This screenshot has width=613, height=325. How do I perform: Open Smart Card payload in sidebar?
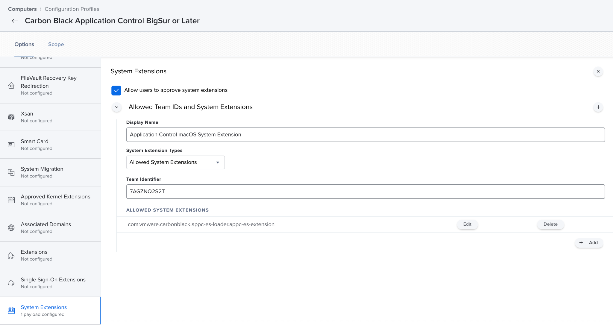pyautogui.click(x=50, y=145)
